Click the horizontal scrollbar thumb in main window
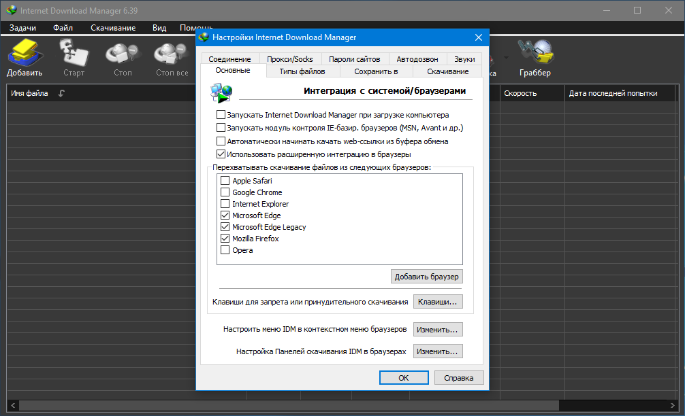The height and width of the screenshot is (416, 685). [x=289, y=406]
